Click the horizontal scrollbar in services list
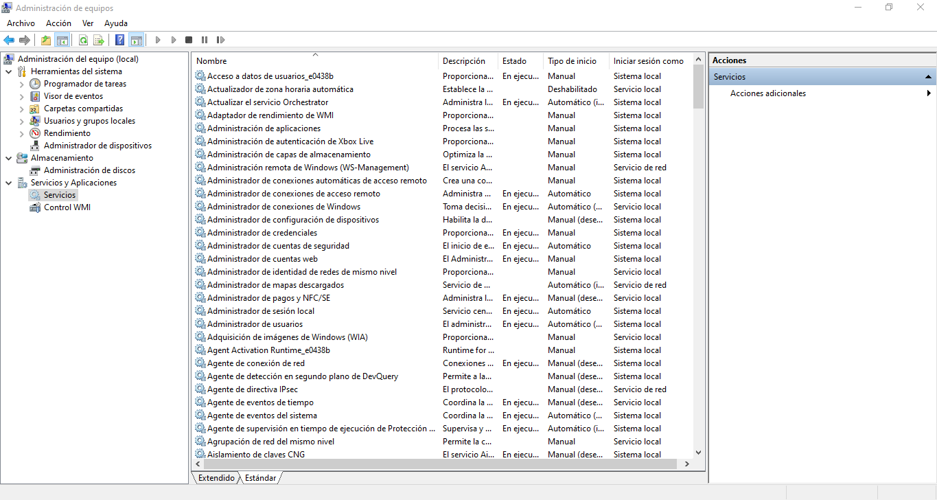The height and width of the screenshot is (500, 937). point(439,464)
